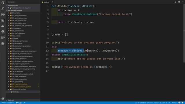Click line number 12 in the gutter
This screenshot has width=185, height=104.
47,51
